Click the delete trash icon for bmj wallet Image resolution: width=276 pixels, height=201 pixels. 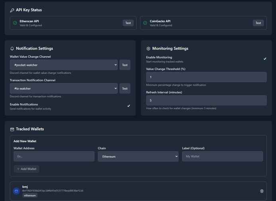click(x=262, y=191)
